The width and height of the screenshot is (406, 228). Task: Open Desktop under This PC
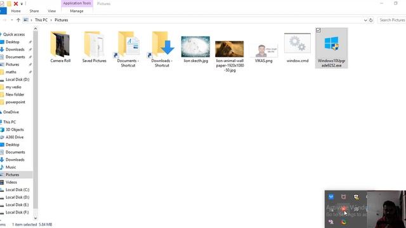(x=13, y=145)
